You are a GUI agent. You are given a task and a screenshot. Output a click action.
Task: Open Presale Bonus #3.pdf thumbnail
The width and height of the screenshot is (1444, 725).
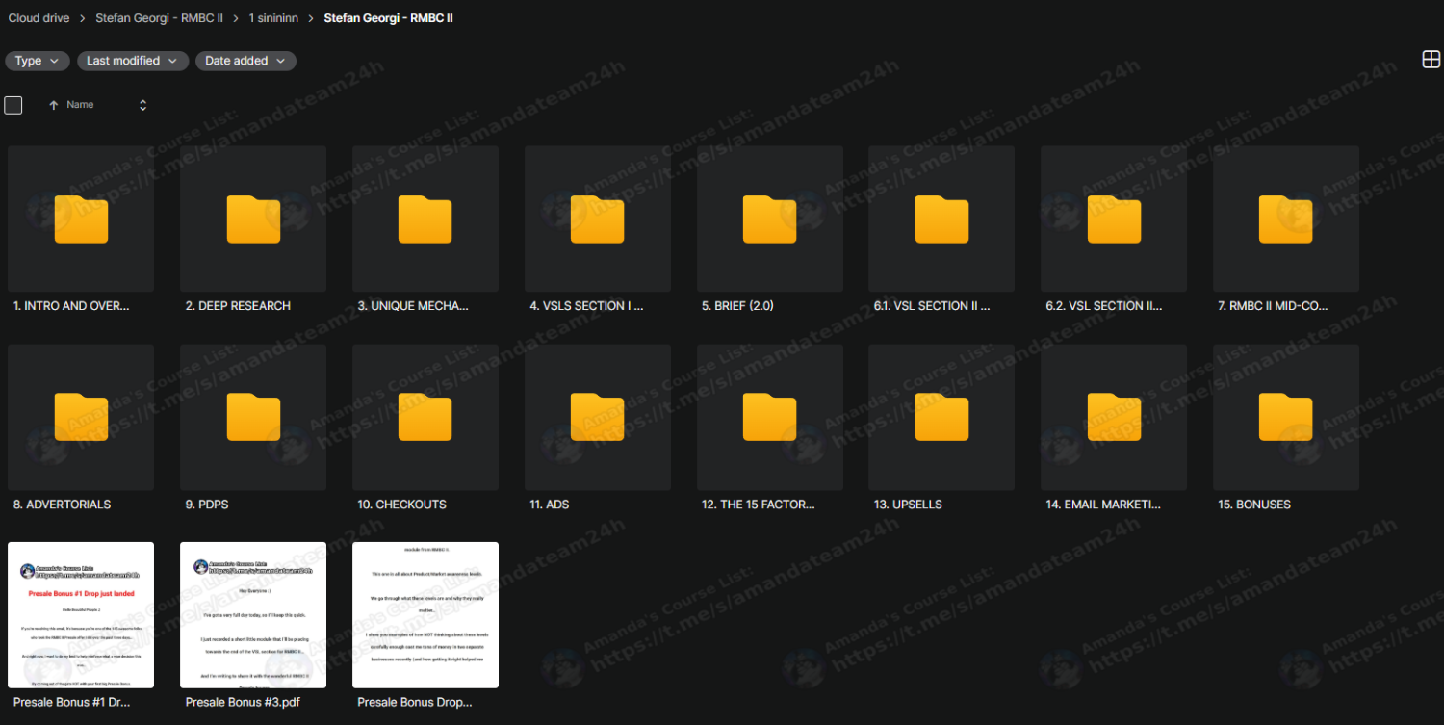(253, 615)
